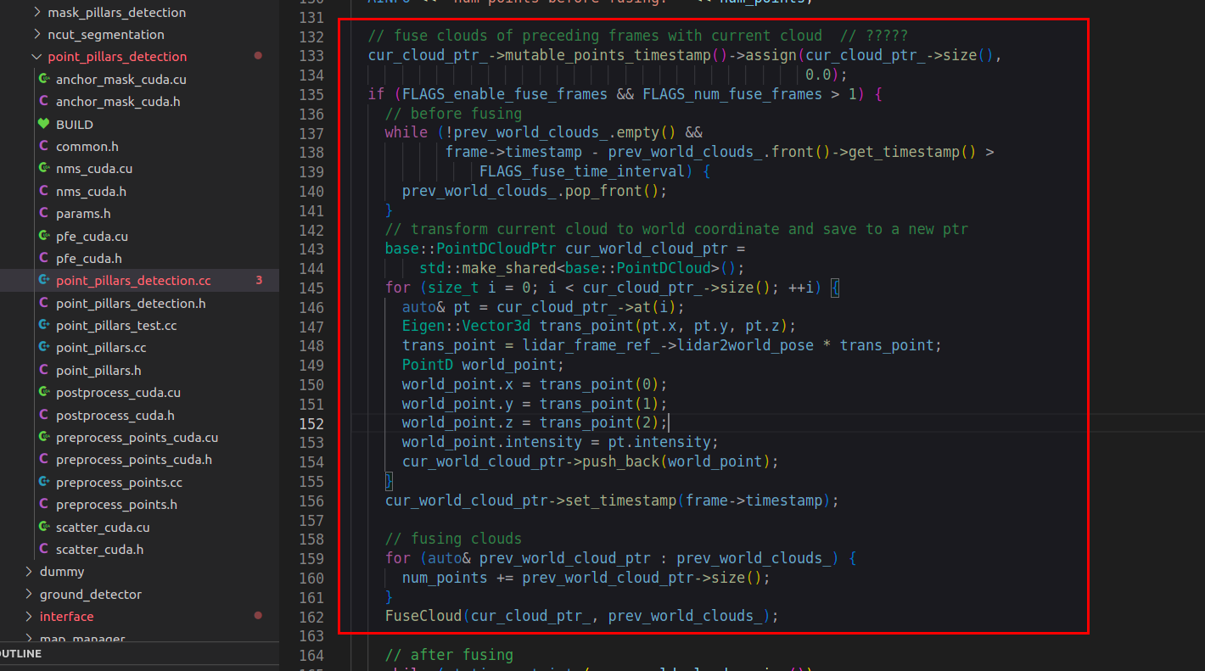Click the C++ icon of point_pillars_detection.cc
1205x671 pixels.
click(x=44, y=280)
